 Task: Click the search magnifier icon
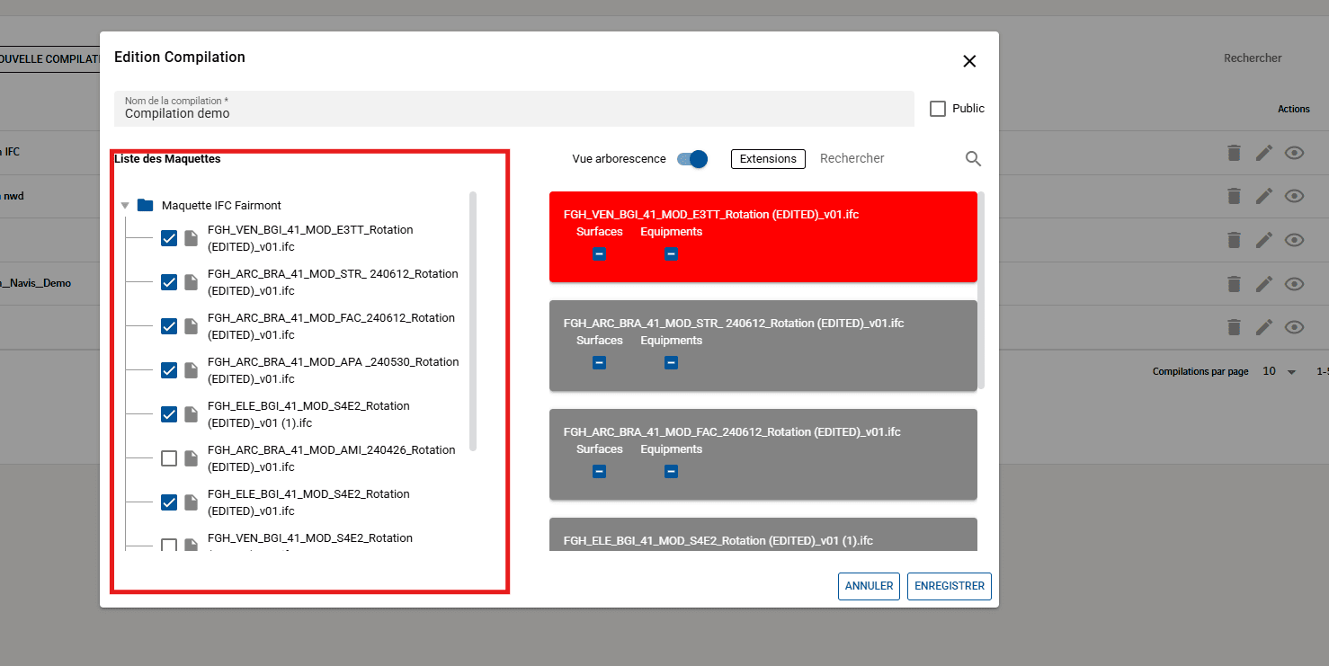point(973,159)
